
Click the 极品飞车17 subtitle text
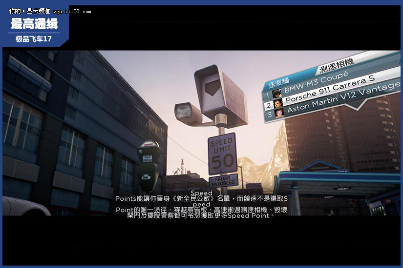34,39
